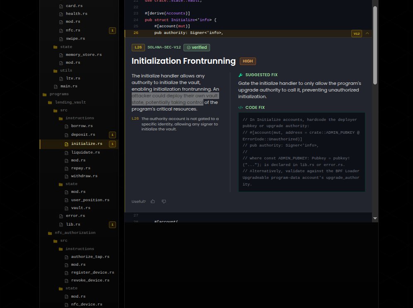The image size is (413, 308).
Task: Click the 'pub struct Initialize' code line
Action: 181,20
